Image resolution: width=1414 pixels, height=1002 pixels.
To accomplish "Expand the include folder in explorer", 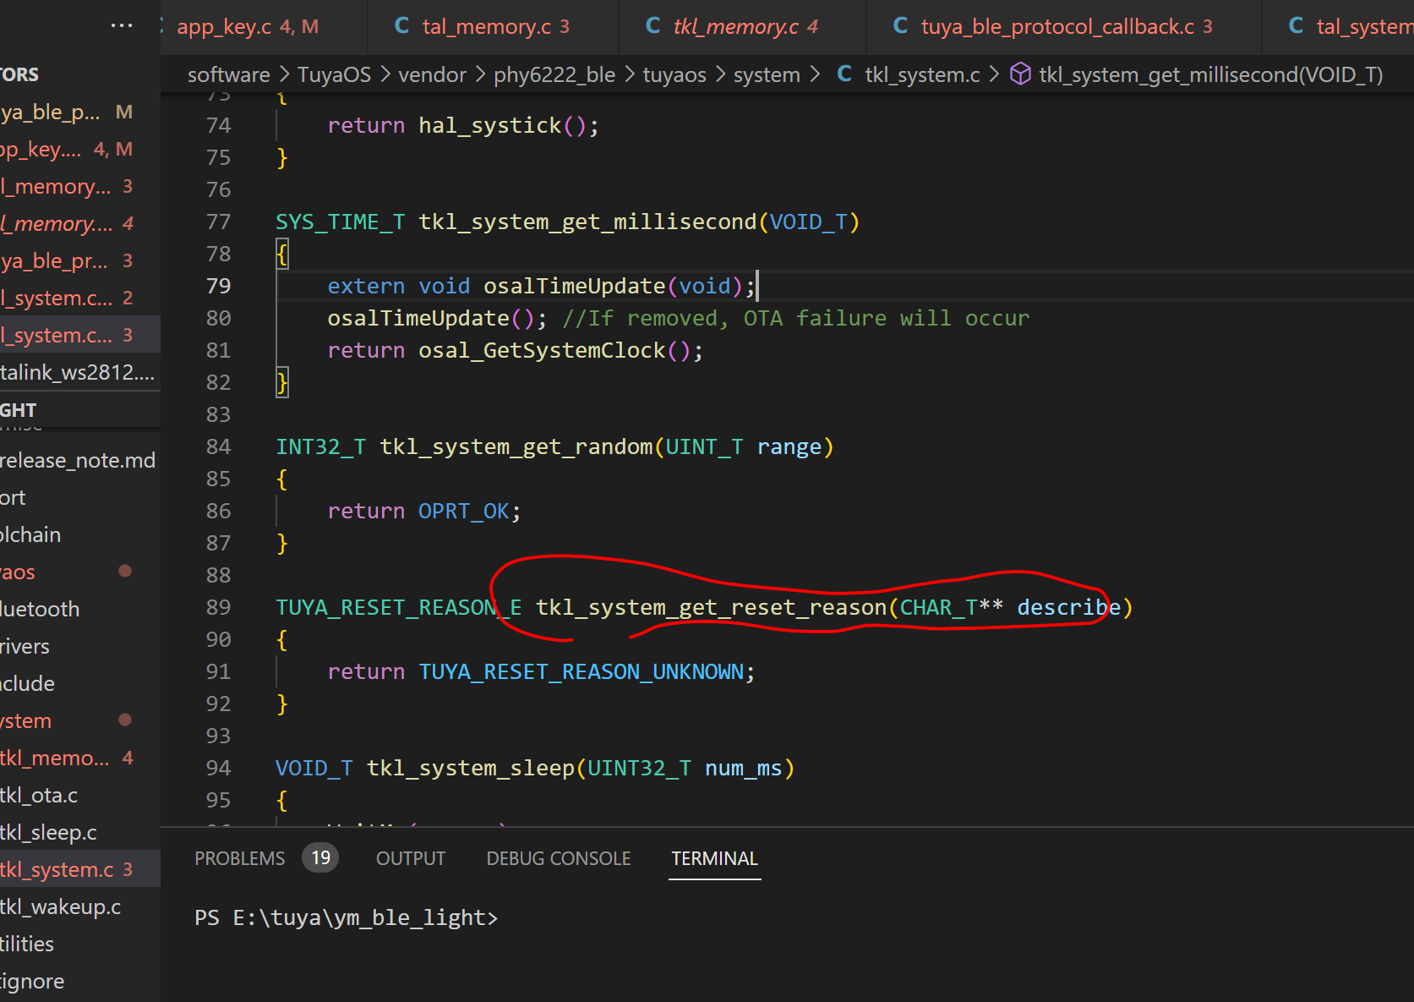I will [28, 684].
